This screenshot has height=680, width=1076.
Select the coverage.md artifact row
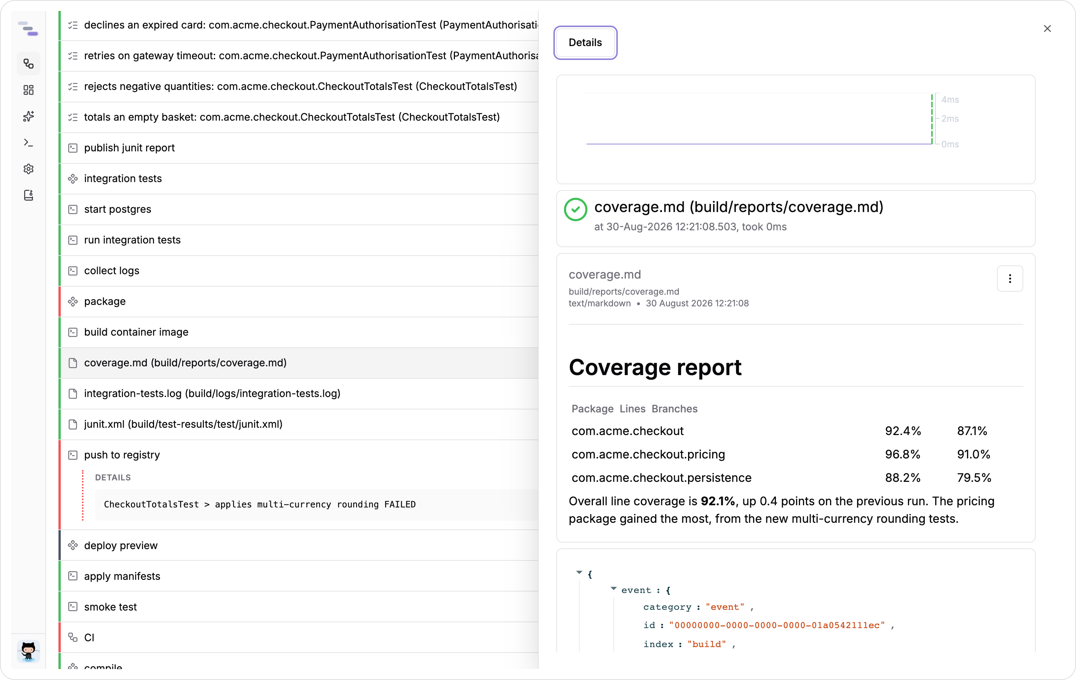(x=299, y=363)
